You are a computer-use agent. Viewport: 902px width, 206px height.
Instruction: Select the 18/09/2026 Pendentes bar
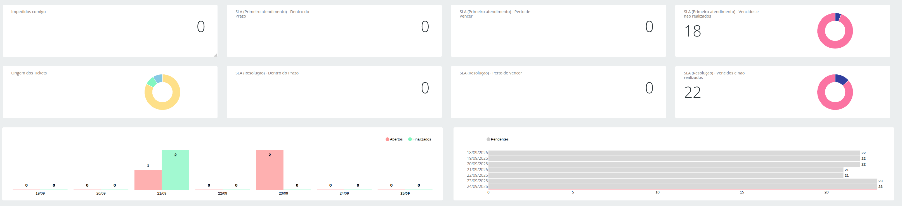[x=674, y=153]
